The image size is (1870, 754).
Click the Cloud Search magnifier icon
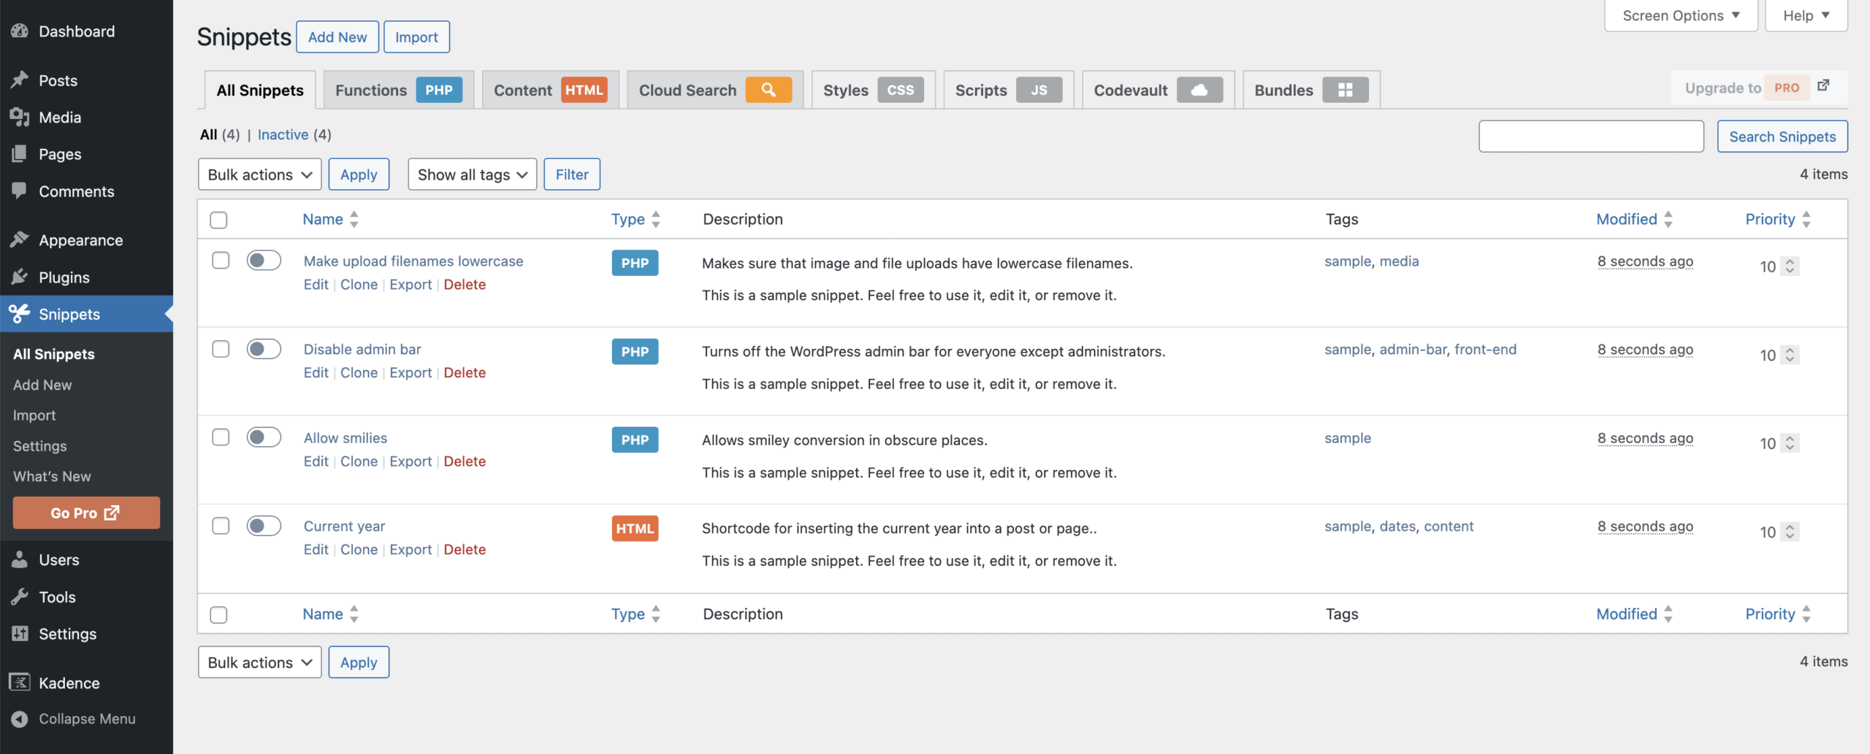point(767,90)
